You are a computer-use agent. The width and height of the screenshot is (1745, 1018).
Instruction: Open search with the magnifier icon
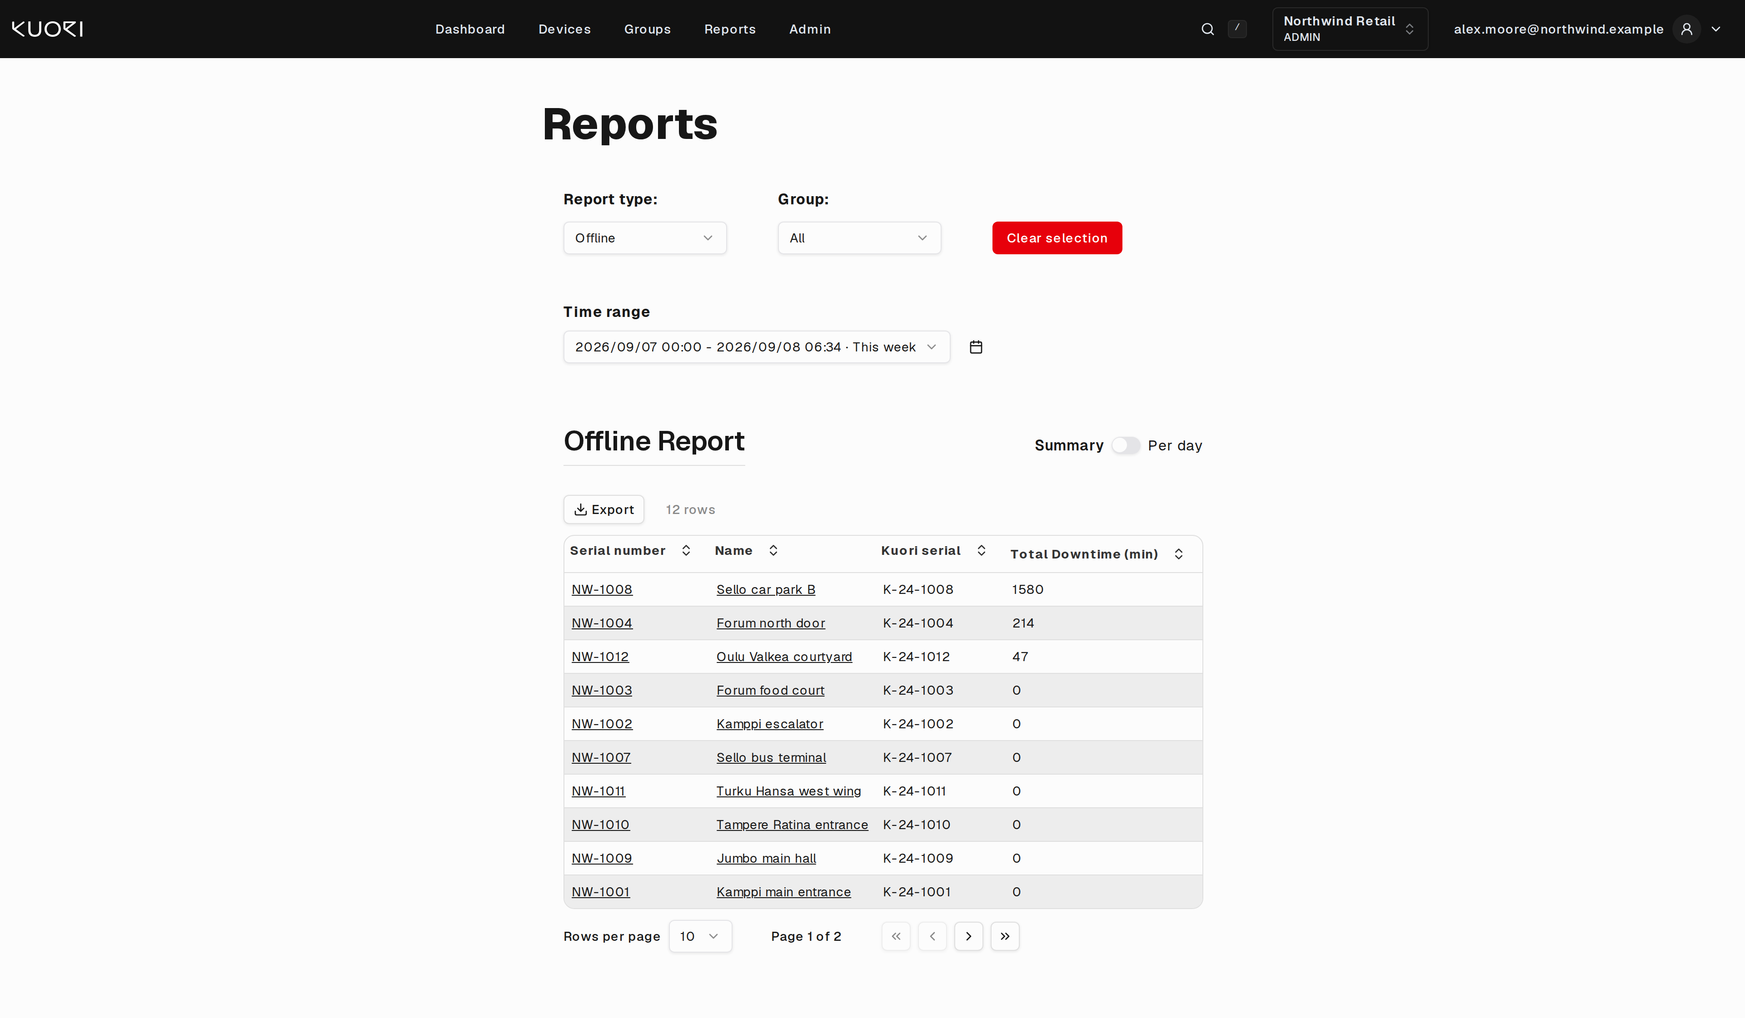[1208, 29]
